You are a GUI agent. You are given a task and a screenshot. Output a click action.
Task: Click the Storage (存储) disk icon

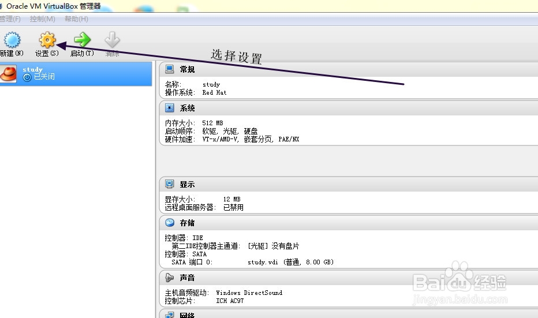pos(170,223)
